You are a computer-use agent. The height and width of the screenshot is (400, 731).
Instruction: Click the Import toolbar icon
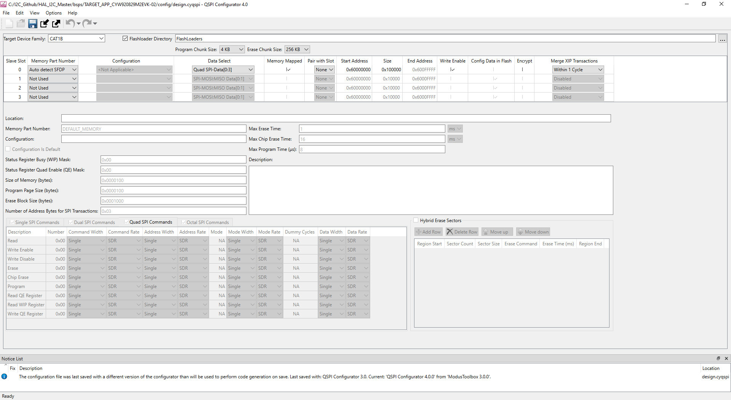pos(45,24)
